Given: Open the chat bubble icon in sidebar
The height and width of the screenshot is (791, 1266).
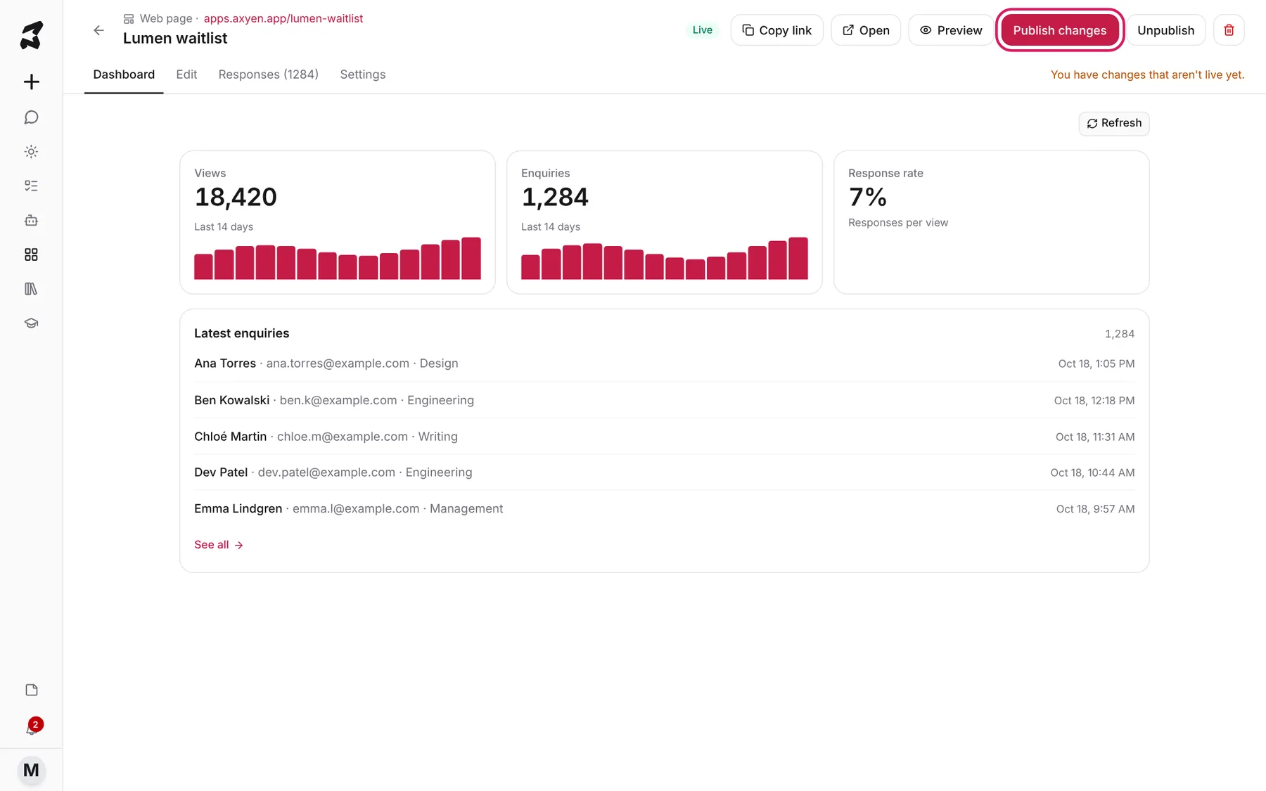Looking at the screenshot, I should [31, 117].
